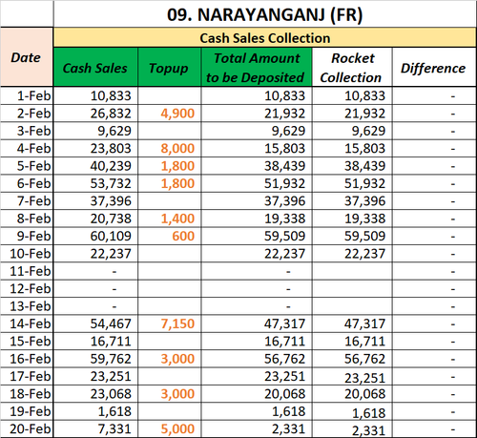
Task: Select the '1-Feb' date cell
Action: click(27, 95)
